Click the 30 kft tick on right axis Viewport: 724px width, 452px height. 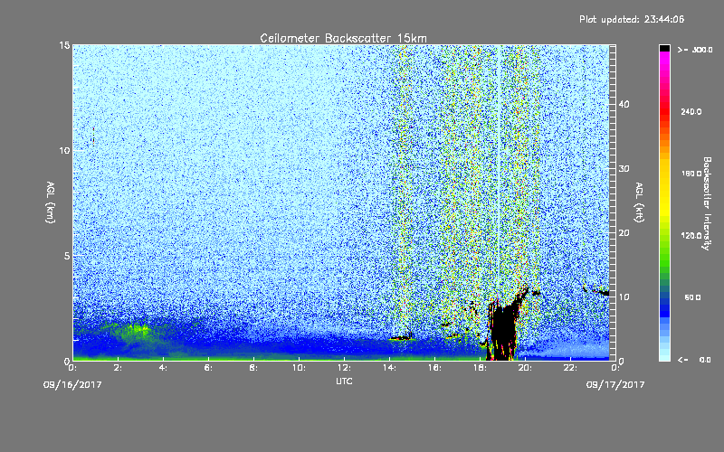[x=624, y=168]
